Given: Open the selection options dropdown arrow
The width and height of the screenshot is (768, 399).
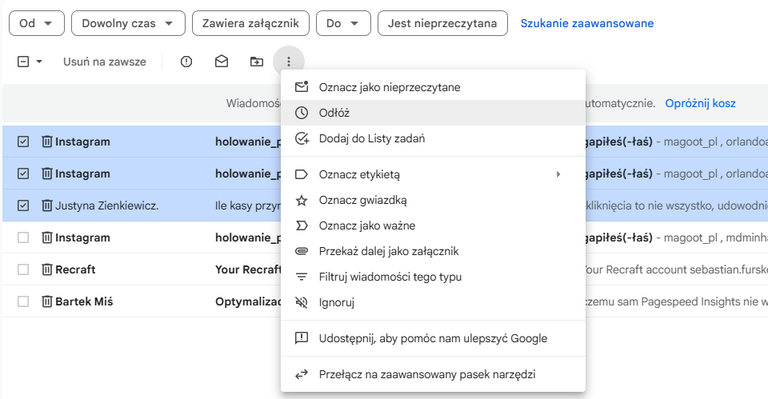Looking at the screenshot, I should point(39,62).
